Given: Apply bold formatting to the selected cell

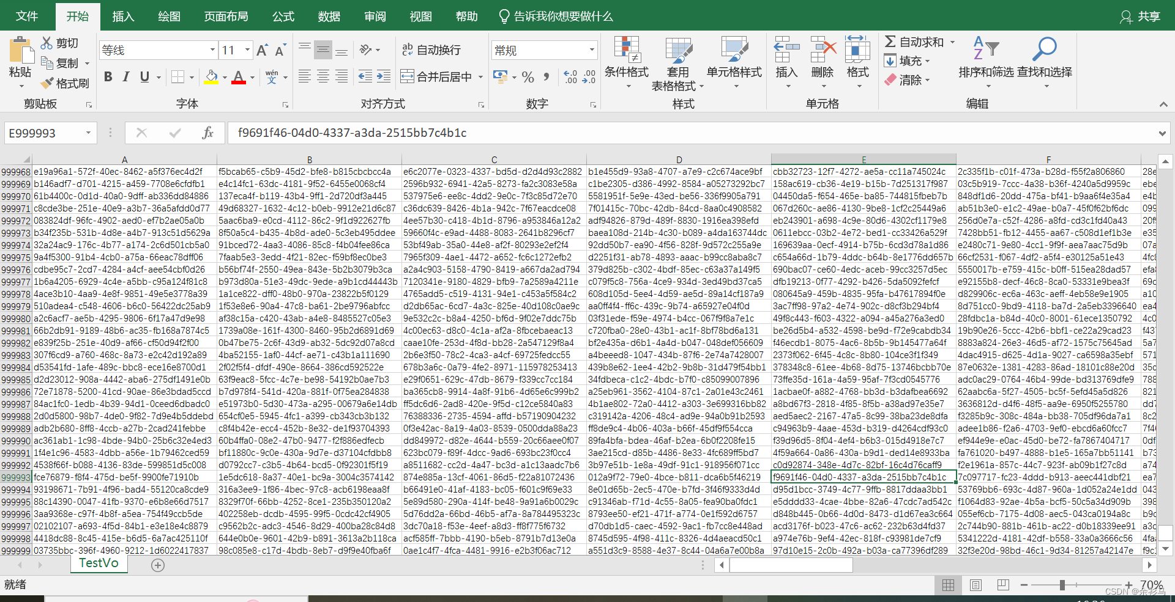Looking at the screenshot, I should pyautogui.click(x=108, y=76).
